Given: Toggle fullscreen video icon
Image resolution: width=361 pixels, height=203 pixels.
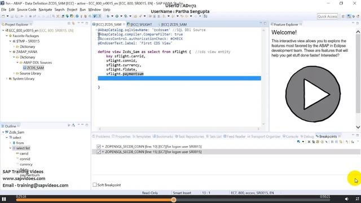Looking at the screenshot, I should tap(357, 199).
